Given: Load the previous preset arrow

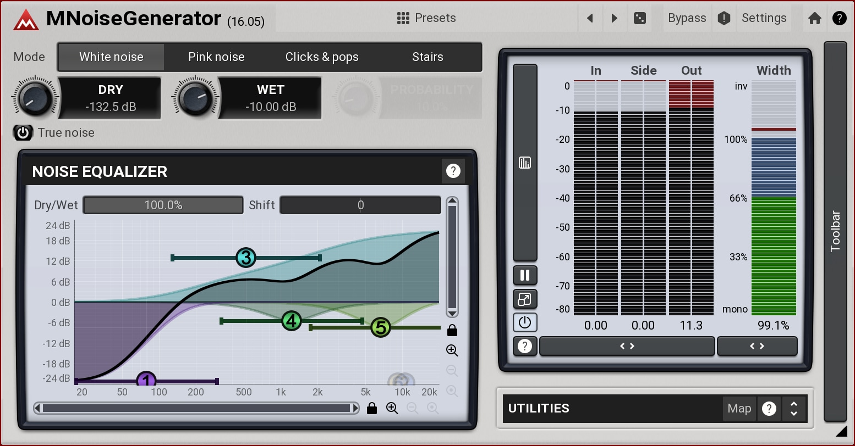Looking at the screenshot, I should pos(590,18).
